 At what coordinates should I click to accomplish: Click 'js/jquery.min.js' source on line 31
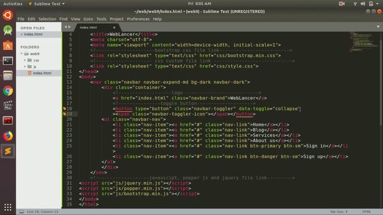coord(138,183)
